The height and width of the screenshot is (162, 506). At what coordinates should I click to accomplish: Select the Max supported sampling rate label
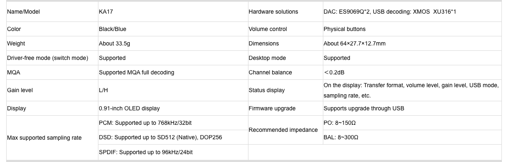pos(44,137)
